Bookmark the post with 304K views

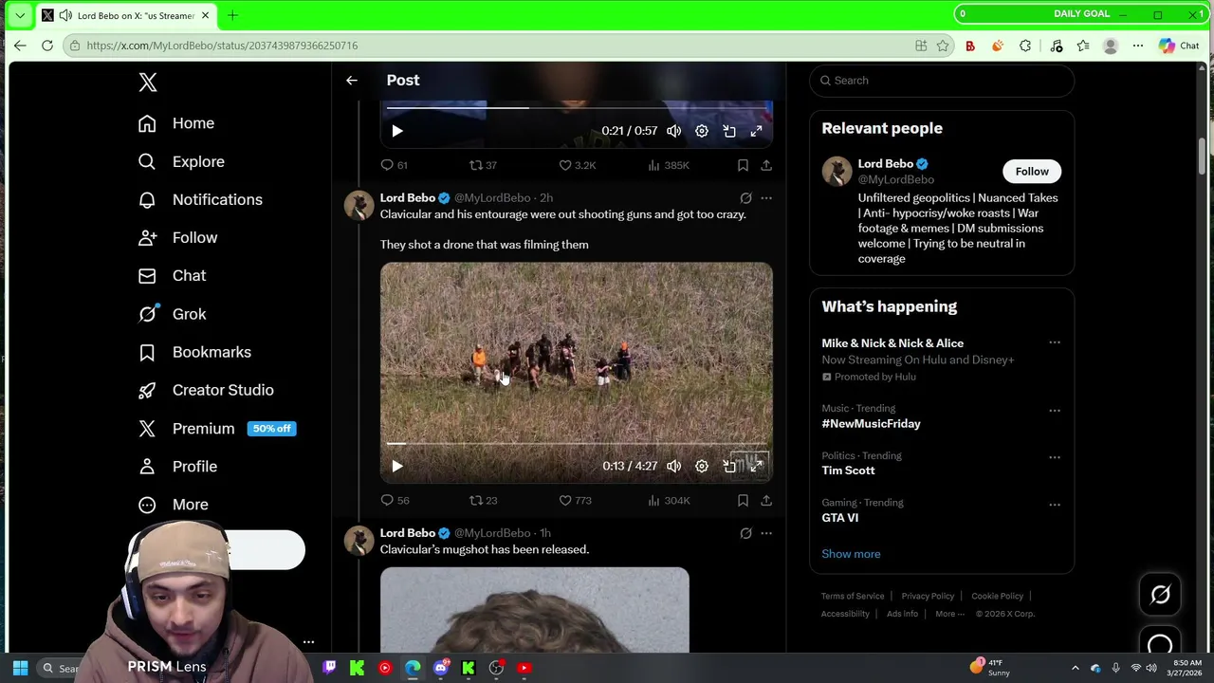(x=743, y=500)
